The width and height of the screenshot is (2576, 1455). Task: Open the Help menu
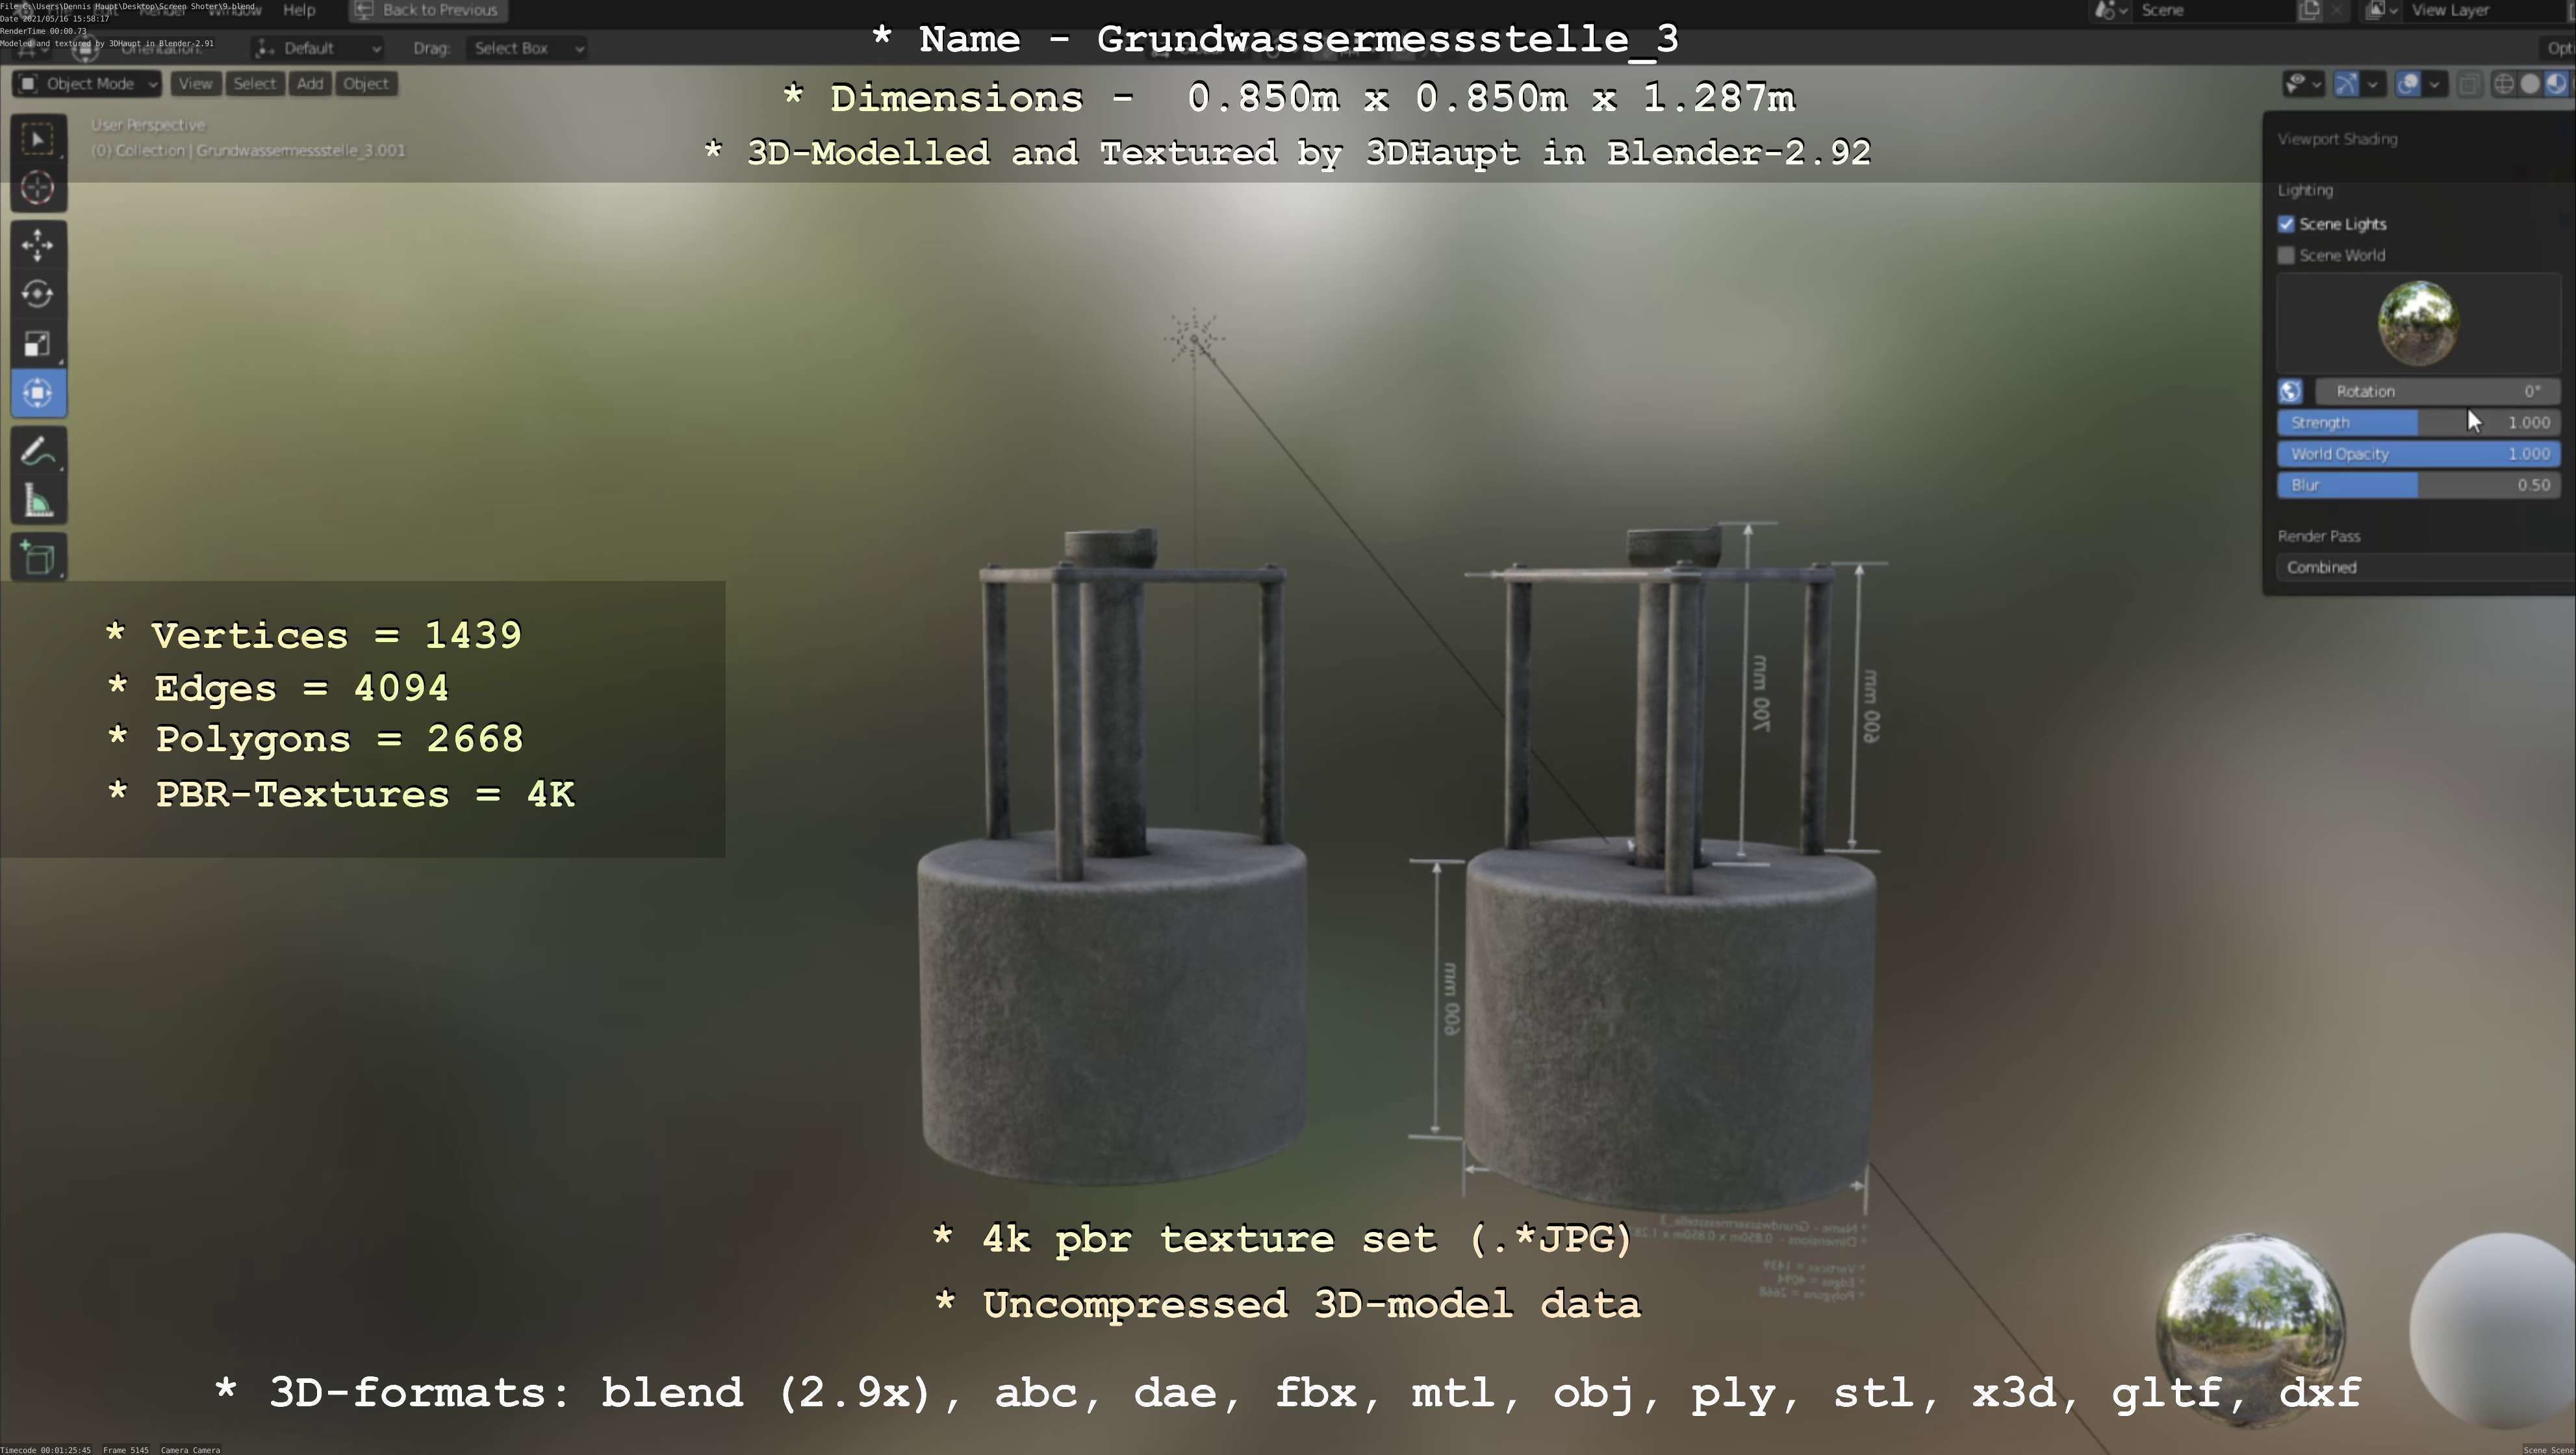[x=299, y=10]
